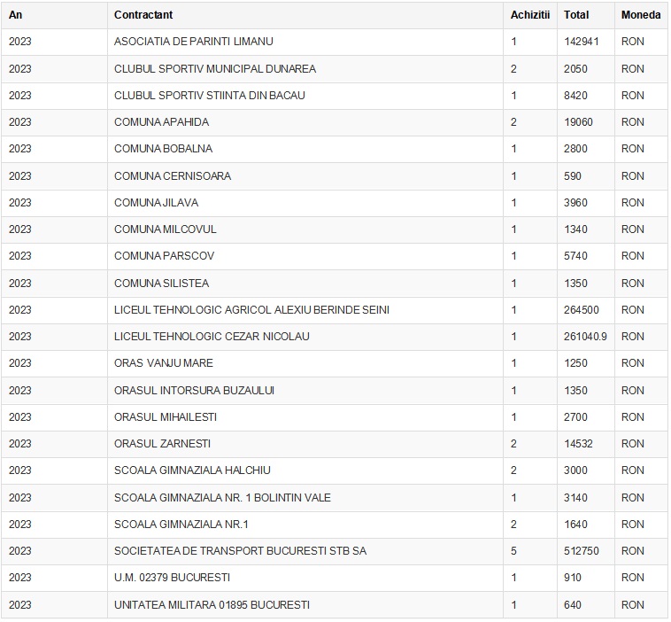The width and height of the screenshot is (671, 622).
Task: Select the COMUNA APAHIDA entry
Action: click(161, 122)
